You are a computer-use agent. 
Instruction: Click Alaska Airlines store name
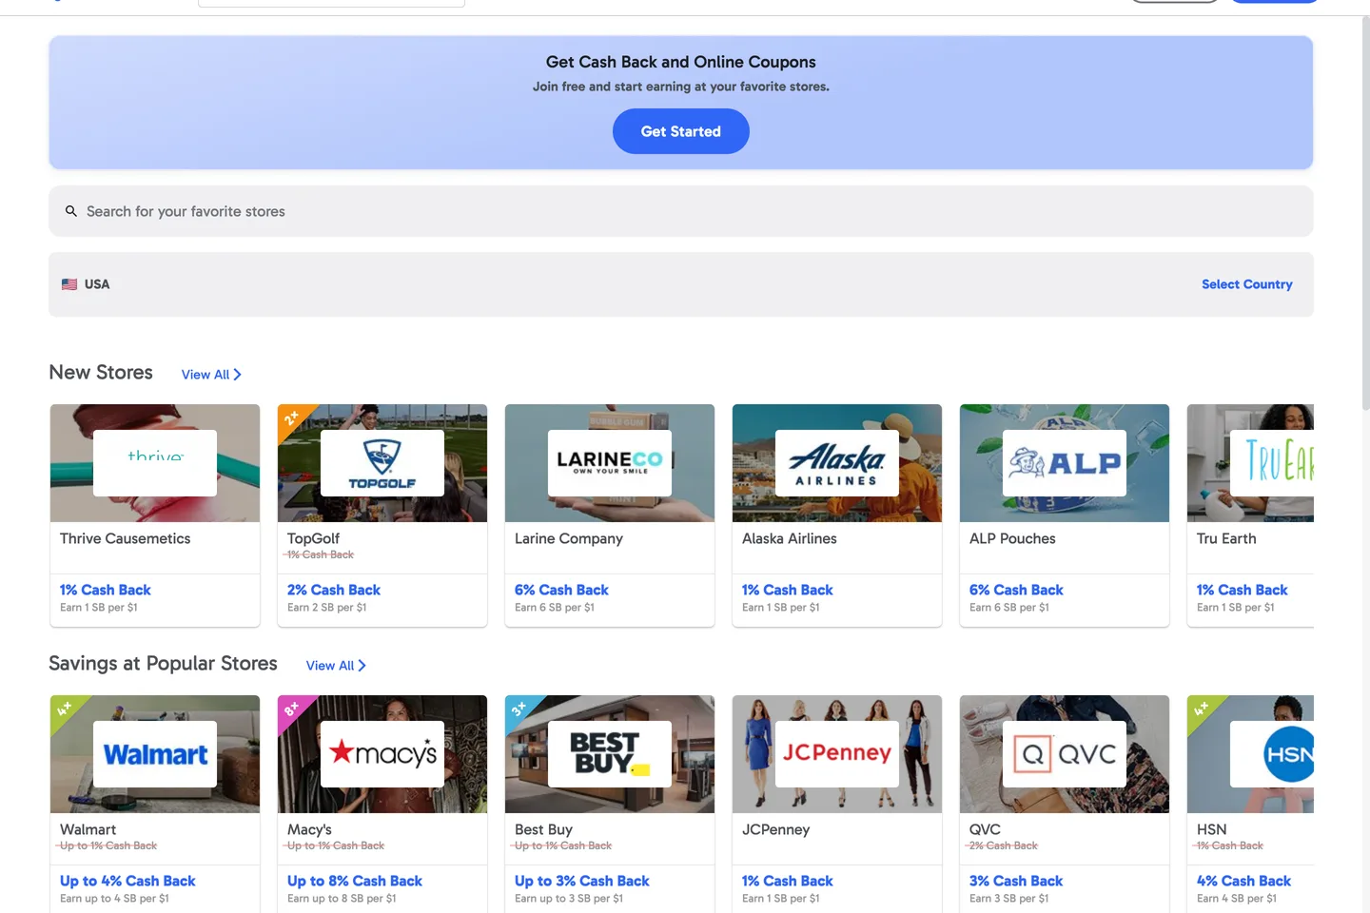[x=790, y=538]
